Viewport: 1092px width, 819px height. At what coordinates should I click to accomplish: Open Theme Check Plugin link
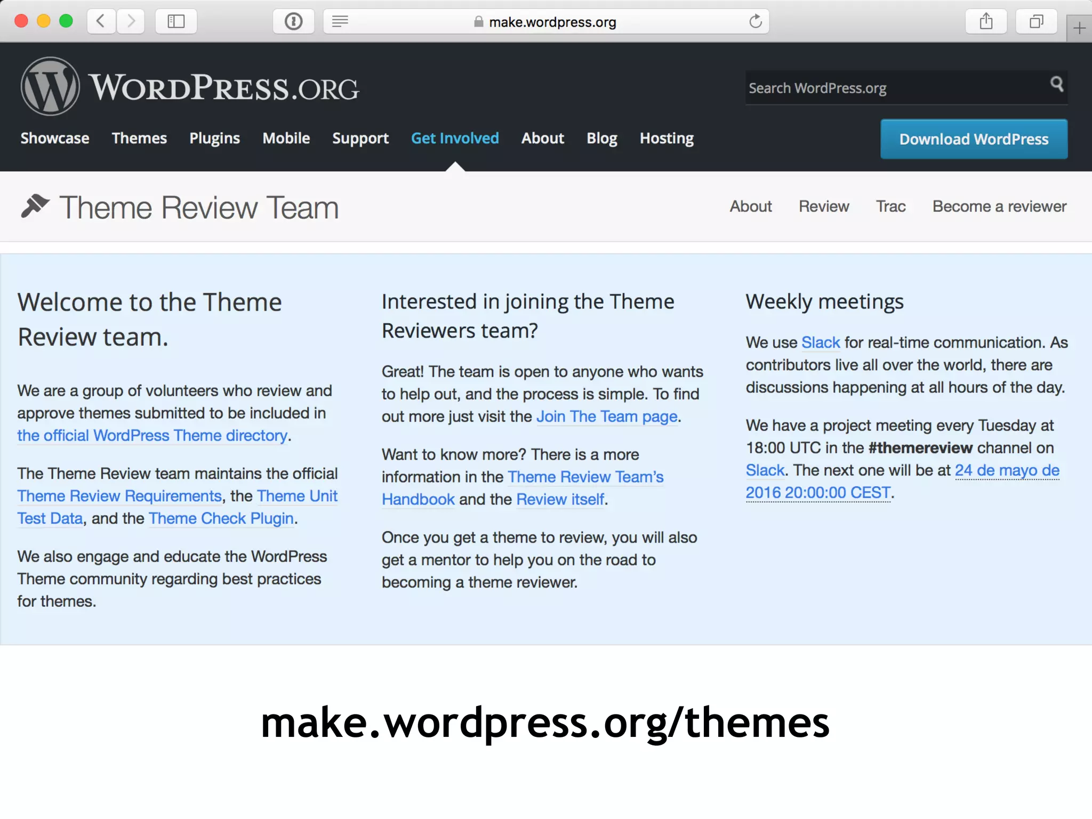(x=221, y=518)
